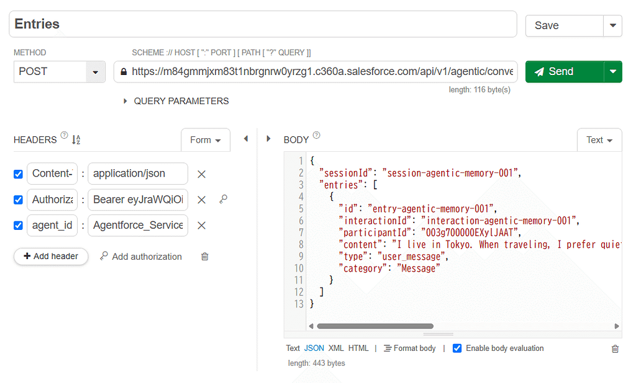Uncheck the Content-Type header checkbox
The image size is (636, 383).
pos(18,174)
